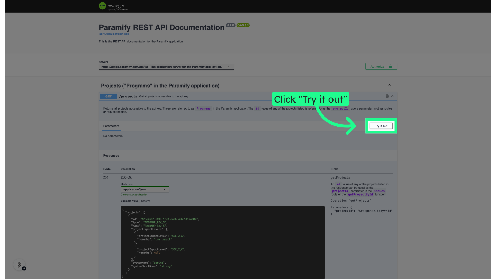Select the Parameters tab
Viewport: 496px width, 279px height.
pos(111,126)
